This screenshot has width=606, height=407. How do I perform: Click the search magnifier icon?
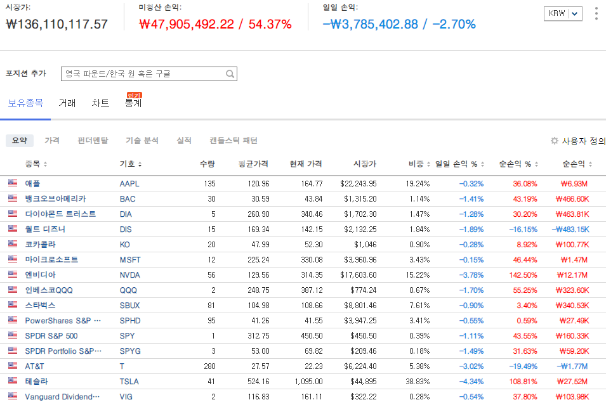230,74
